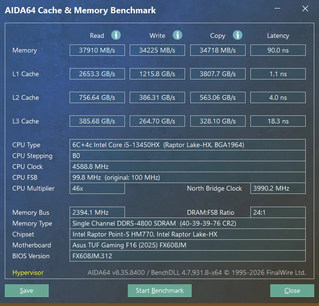Close window using the X icon
This screenshot has width=319, height=306.
point(305,9)
